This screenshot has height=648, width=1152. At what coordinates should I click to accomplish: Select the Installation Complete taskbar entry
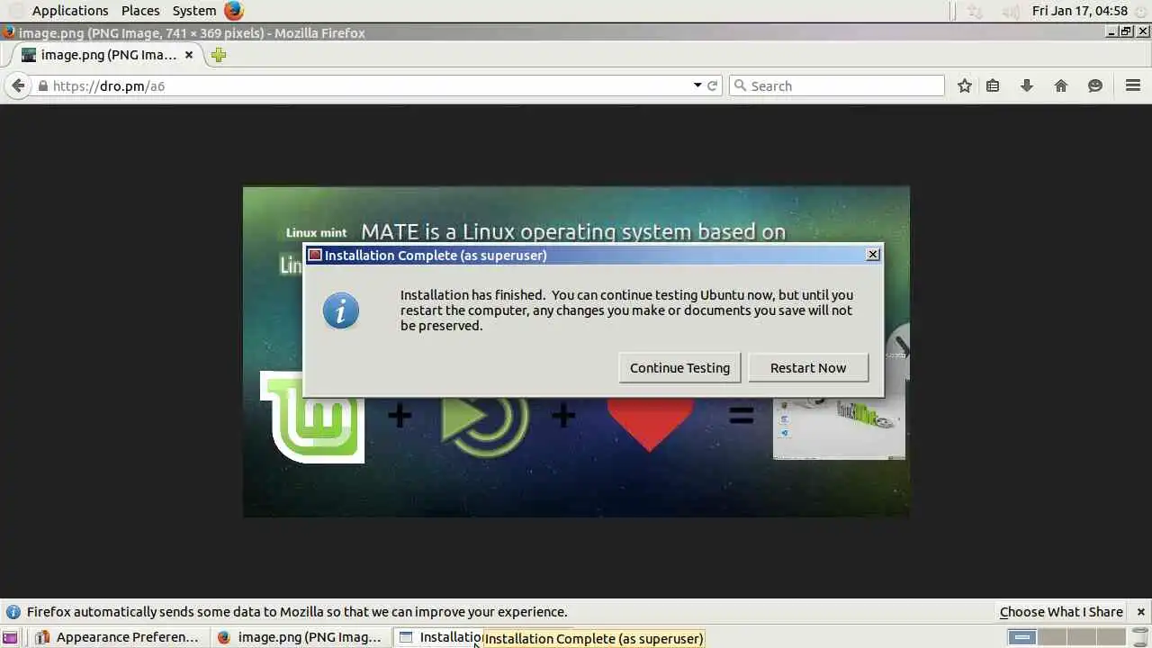[441, 637]
